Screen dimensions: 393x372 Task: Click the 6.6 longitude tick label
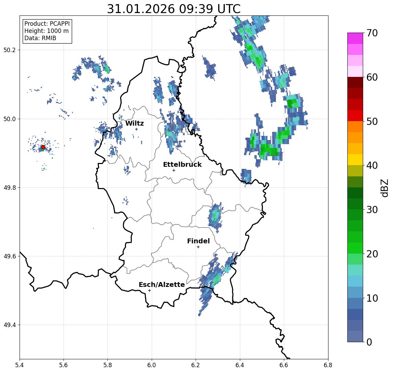pos(284,365)
